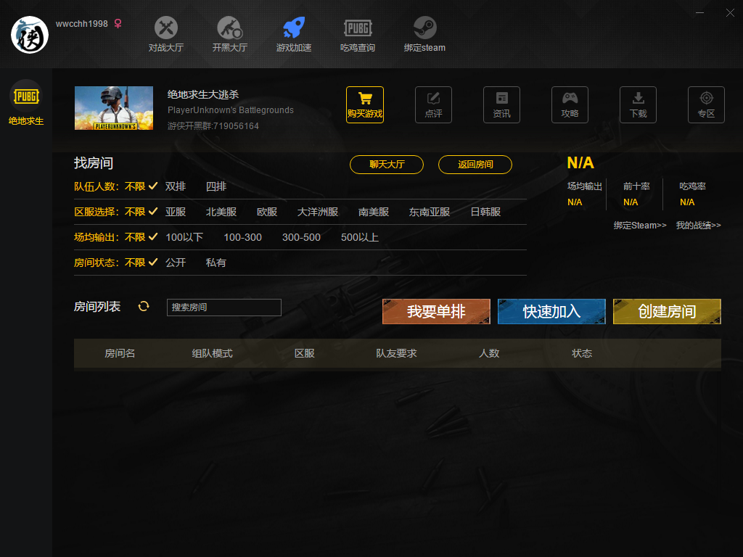Image resolution: width=743 pixels, height=557 pixels.
Task: Click the 绑定steam icon in top bar
Action: pos(424,29)
